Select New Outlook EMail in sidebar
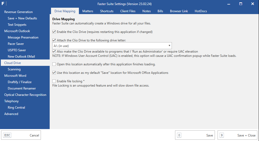The width and height of the screenshot is (259, 141). (21, 57)
